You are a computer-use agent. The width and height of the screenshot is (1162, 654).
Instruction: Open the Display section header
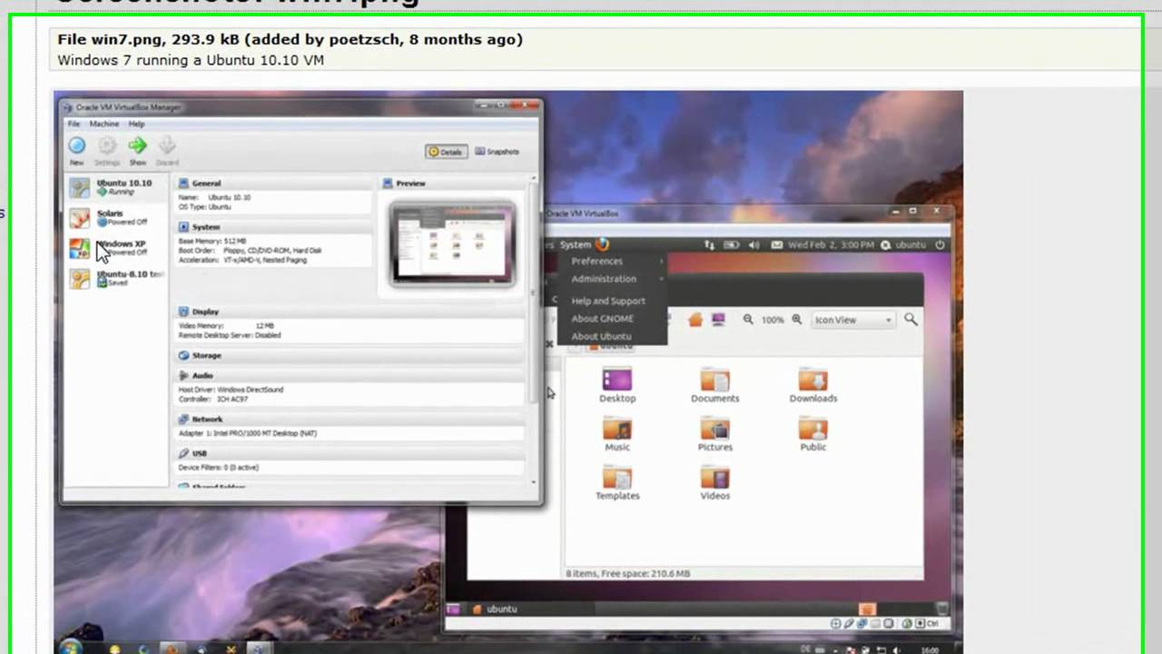click(x=351, y=312)
